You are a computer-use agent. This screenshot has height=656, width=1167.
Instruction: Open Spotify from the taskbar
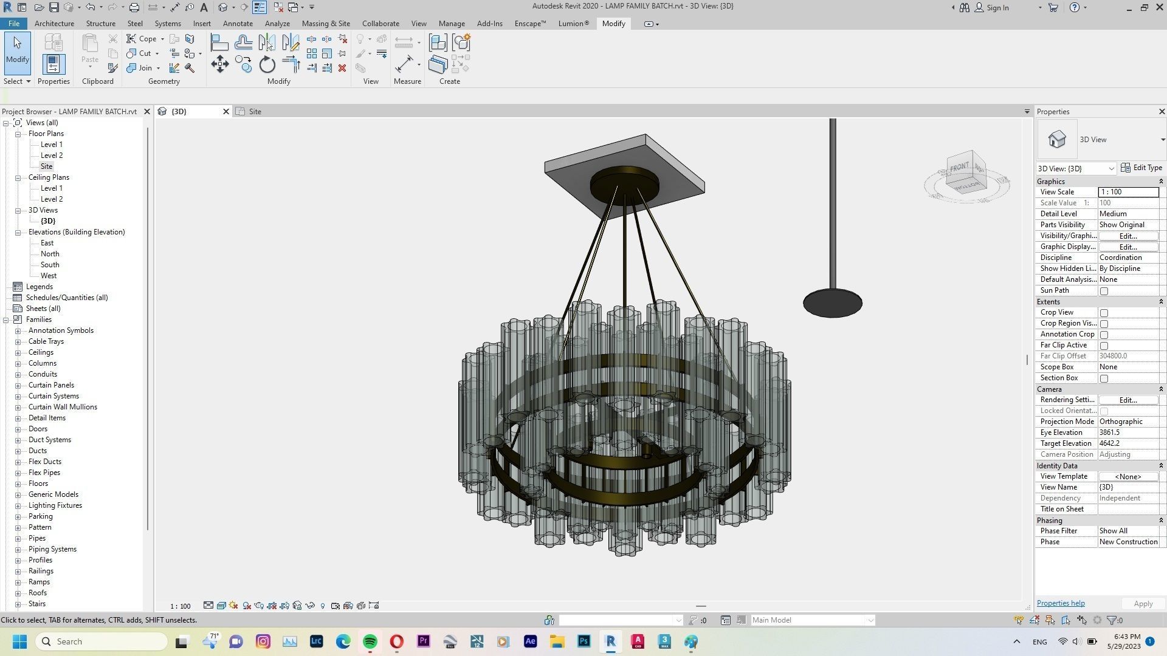(370, 641)
